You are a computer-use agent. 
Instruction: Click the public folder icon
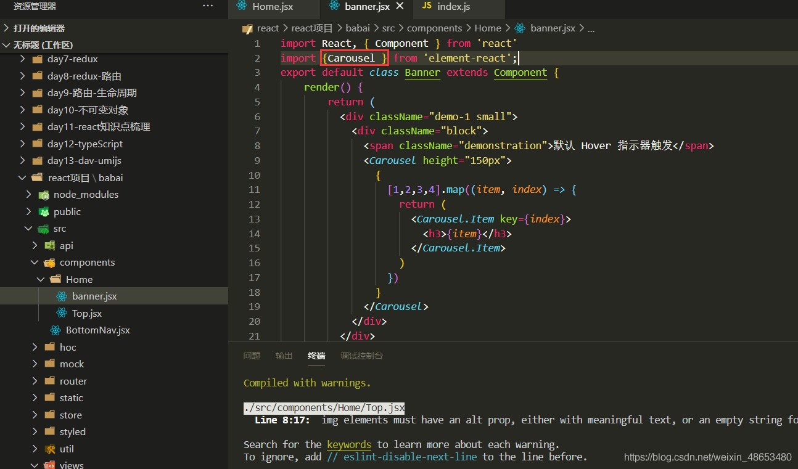(x=44, y=212)
